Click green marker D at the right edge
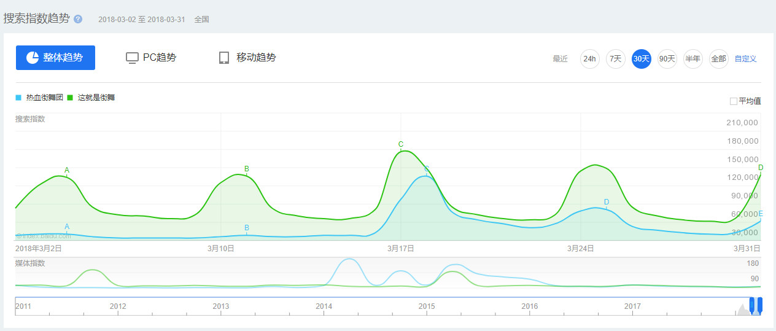This screenshot has height=331, width=776. [761, 168]
